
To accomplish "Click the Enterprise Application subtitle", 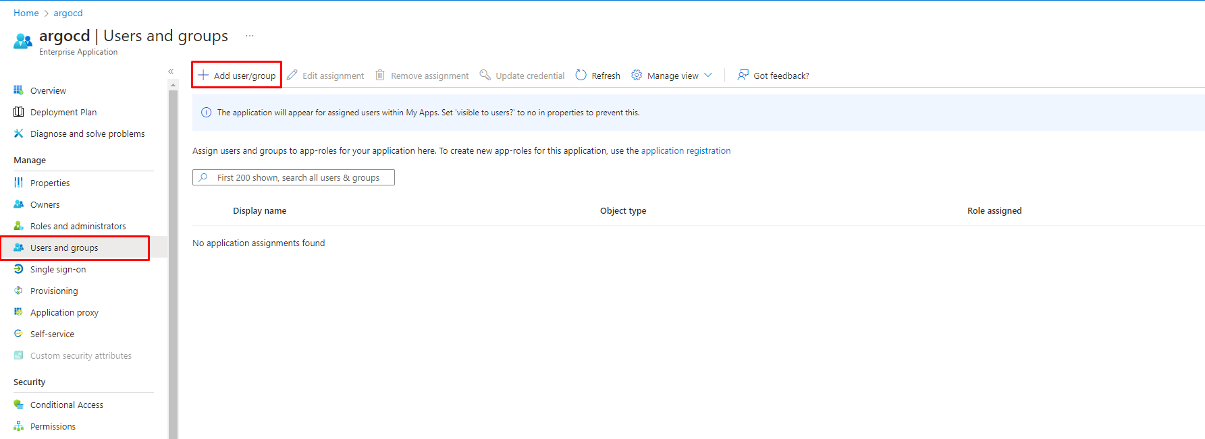I will coord(78,52).
